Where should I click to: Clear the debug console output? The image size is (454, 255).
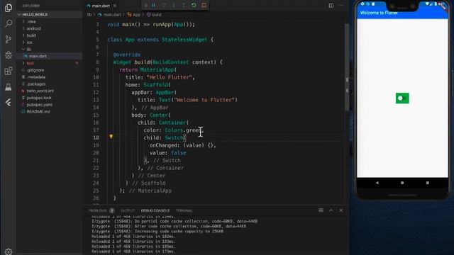321,210
